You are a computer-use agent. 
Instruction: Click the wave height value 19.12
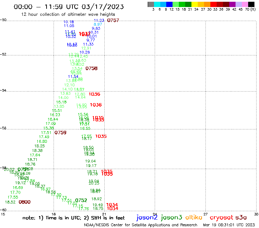21,183
